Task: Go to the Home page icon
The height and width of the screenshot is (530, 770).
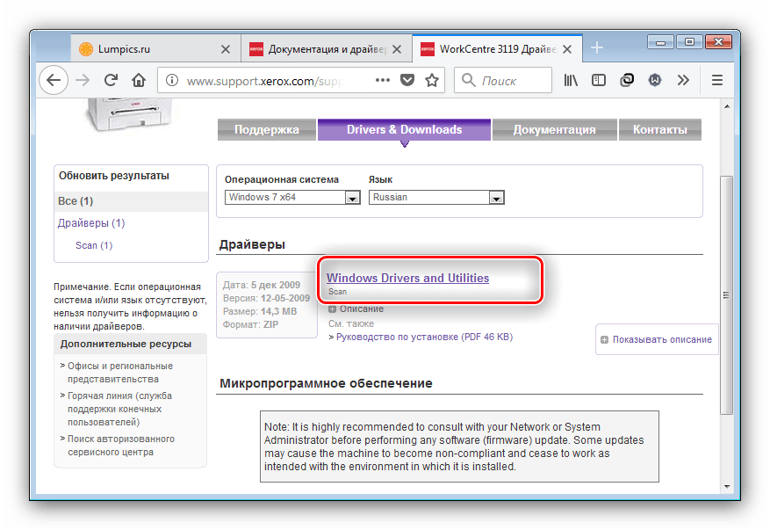Action: (139, 81)
